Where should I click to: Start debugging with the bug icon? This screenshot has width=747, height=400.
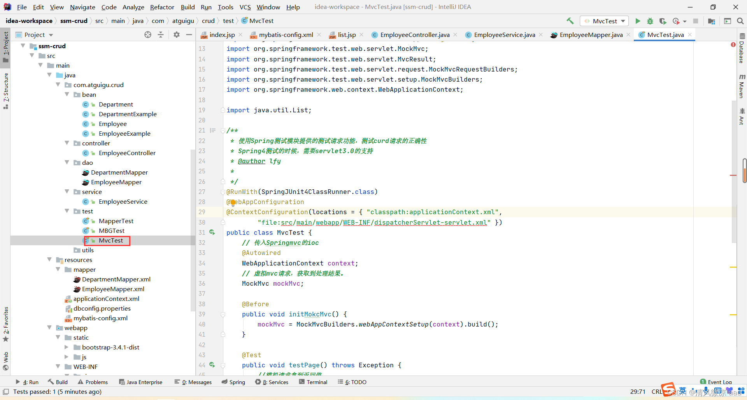650,21
